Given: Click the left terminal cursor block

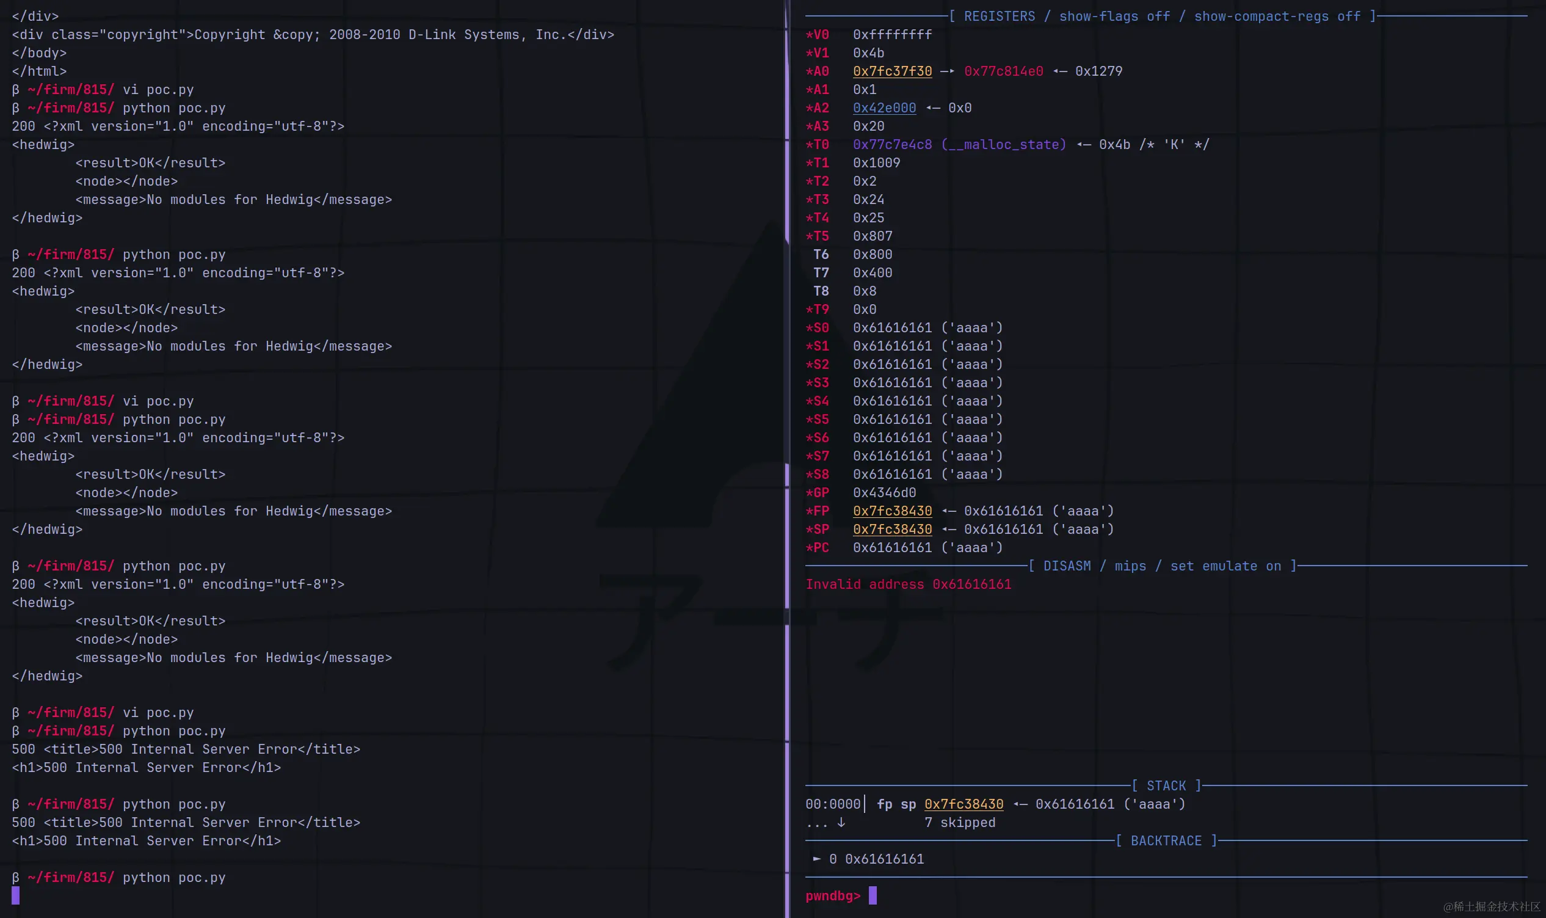Looking at the screenshot, I should pyautogui.click(x=15, y=895).
